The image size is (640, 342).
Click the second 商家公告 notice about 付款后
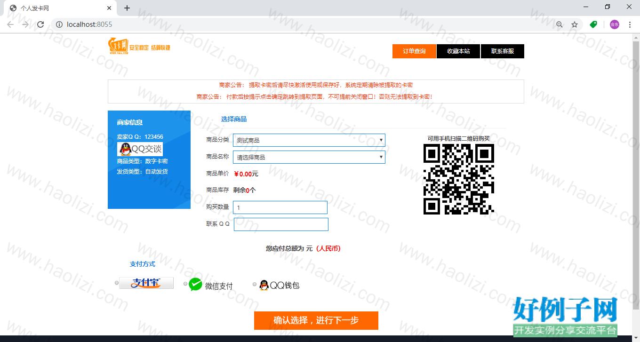(314, 97)
